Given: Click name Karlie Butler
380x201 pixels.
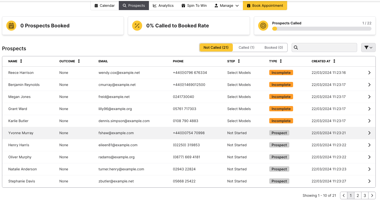Looking at the screenshot, I should click(x=18, y=121).
